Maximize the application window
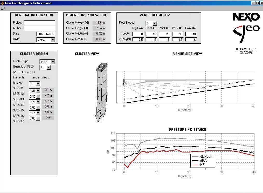 click(x=257, y=3)
